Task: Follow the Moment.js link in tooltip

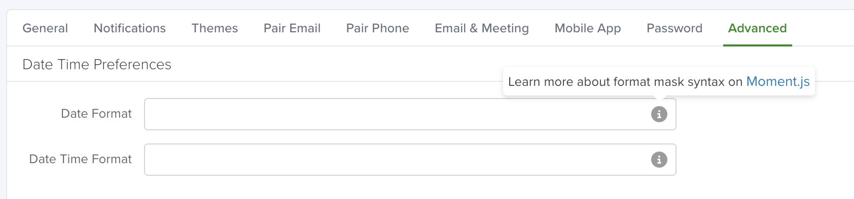Action: pyautogui.click(x=778, y=82)
